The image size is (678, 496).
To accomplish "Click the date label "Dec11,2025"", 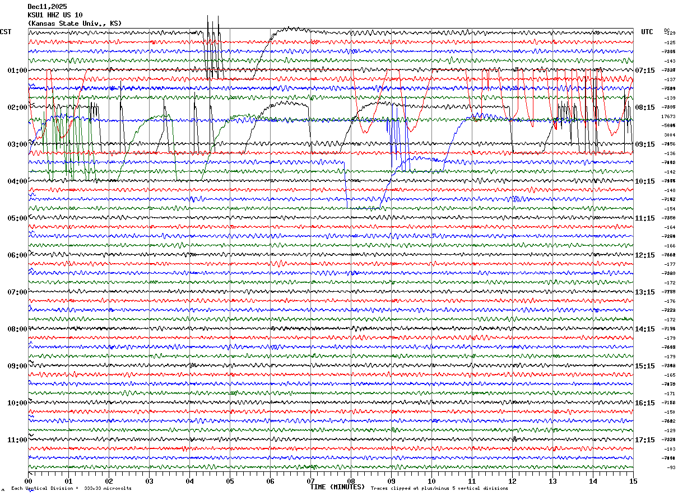I will [47, 7].
